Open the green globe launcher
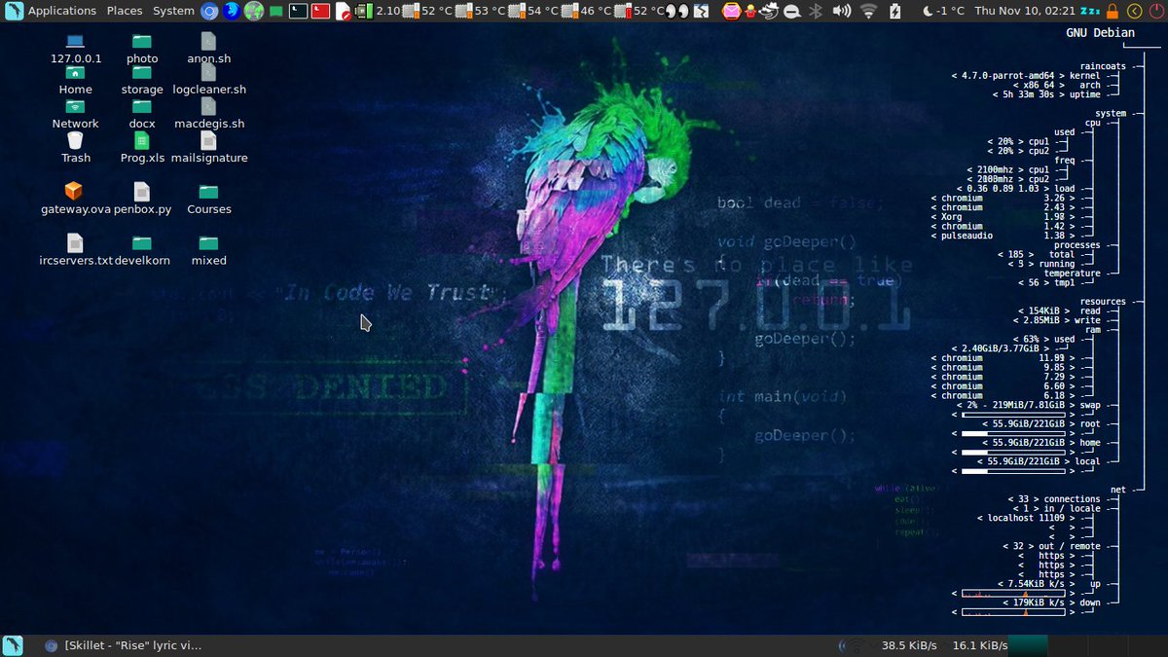Image resolution: width=1168 pixels, height=657 pixels. click(254, 12)
